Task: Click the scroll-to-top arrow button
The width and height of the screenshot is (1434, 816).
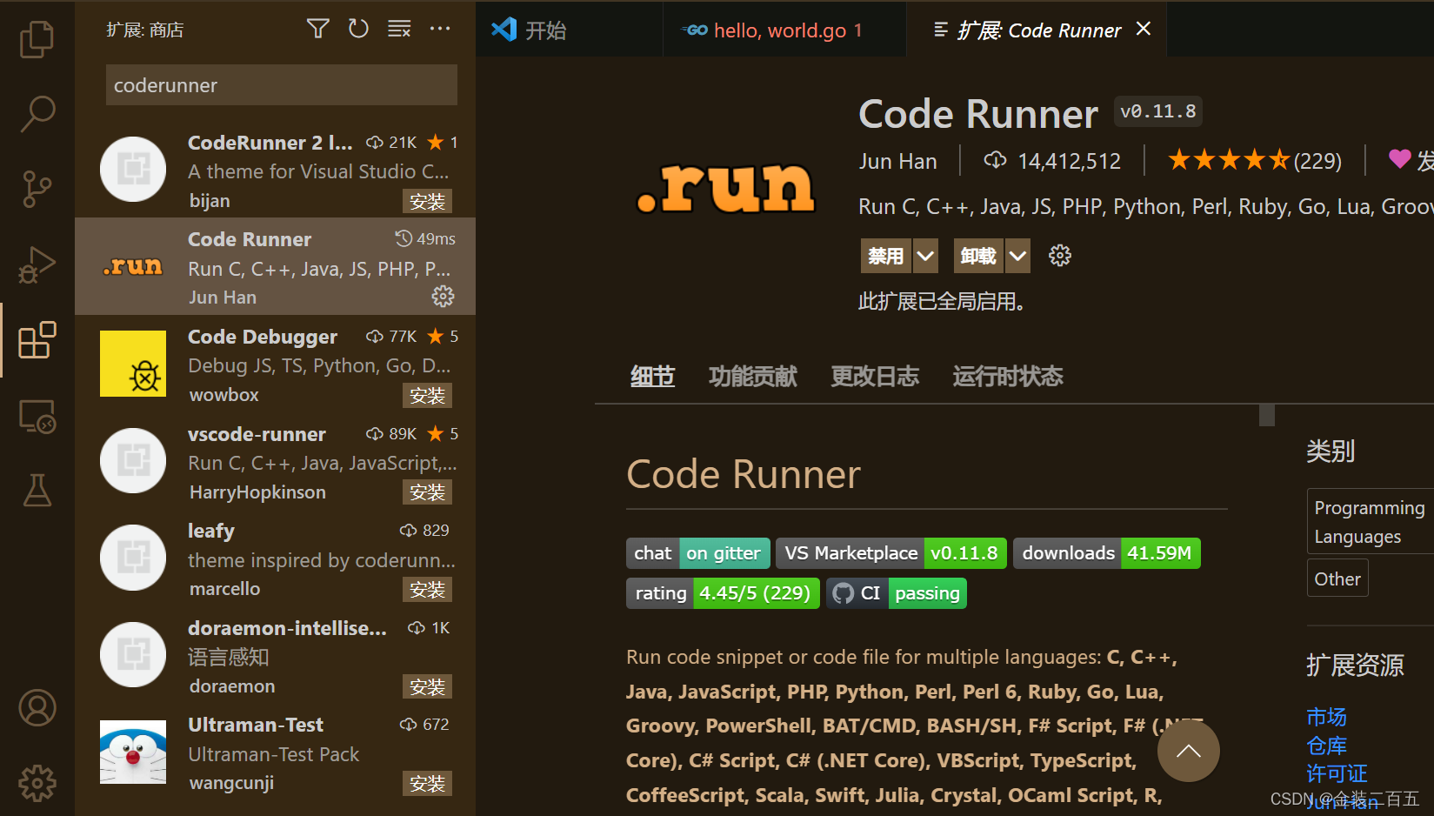Action: pos(1188,751)
